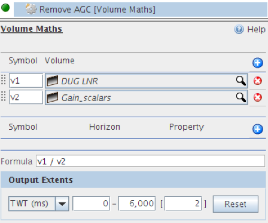Click the Formula field containing v1 / v2
268x223 pixels.
tap(150, 161)
